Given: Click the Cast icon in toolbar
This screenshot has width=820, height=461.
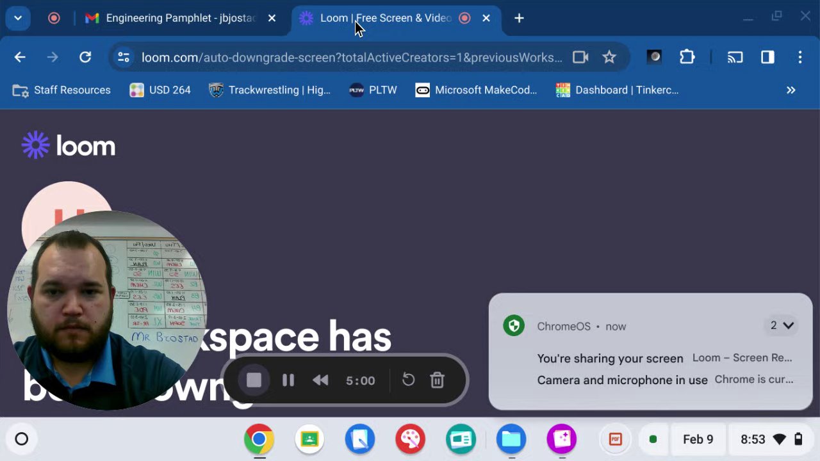Looking at the screenshot, I should (735, 58).
